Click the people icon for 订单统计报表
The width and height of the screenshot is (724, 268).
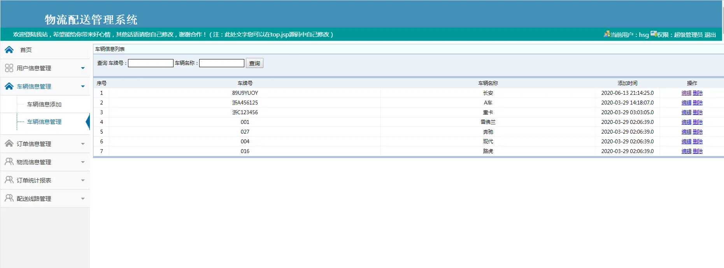(9, 180)
